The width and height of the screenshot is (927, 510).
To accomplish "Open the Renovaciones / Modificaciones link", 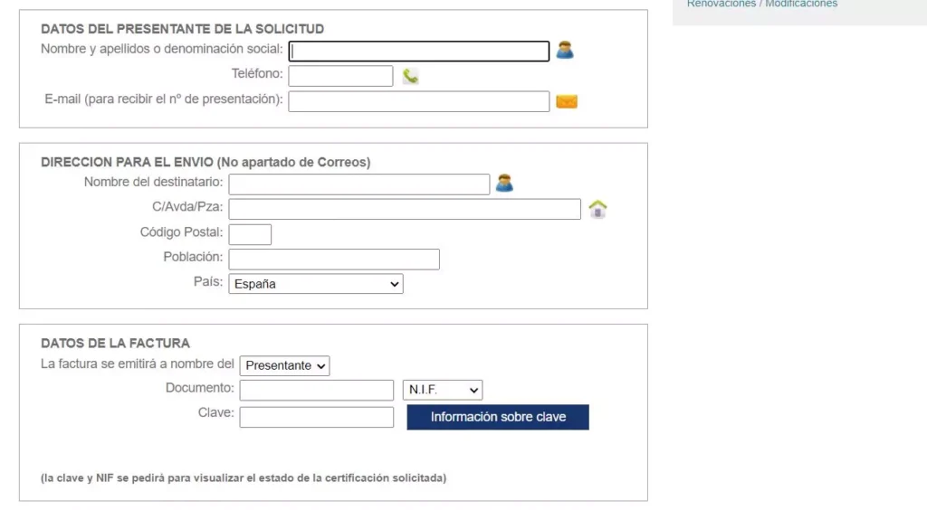I will 762,4.
